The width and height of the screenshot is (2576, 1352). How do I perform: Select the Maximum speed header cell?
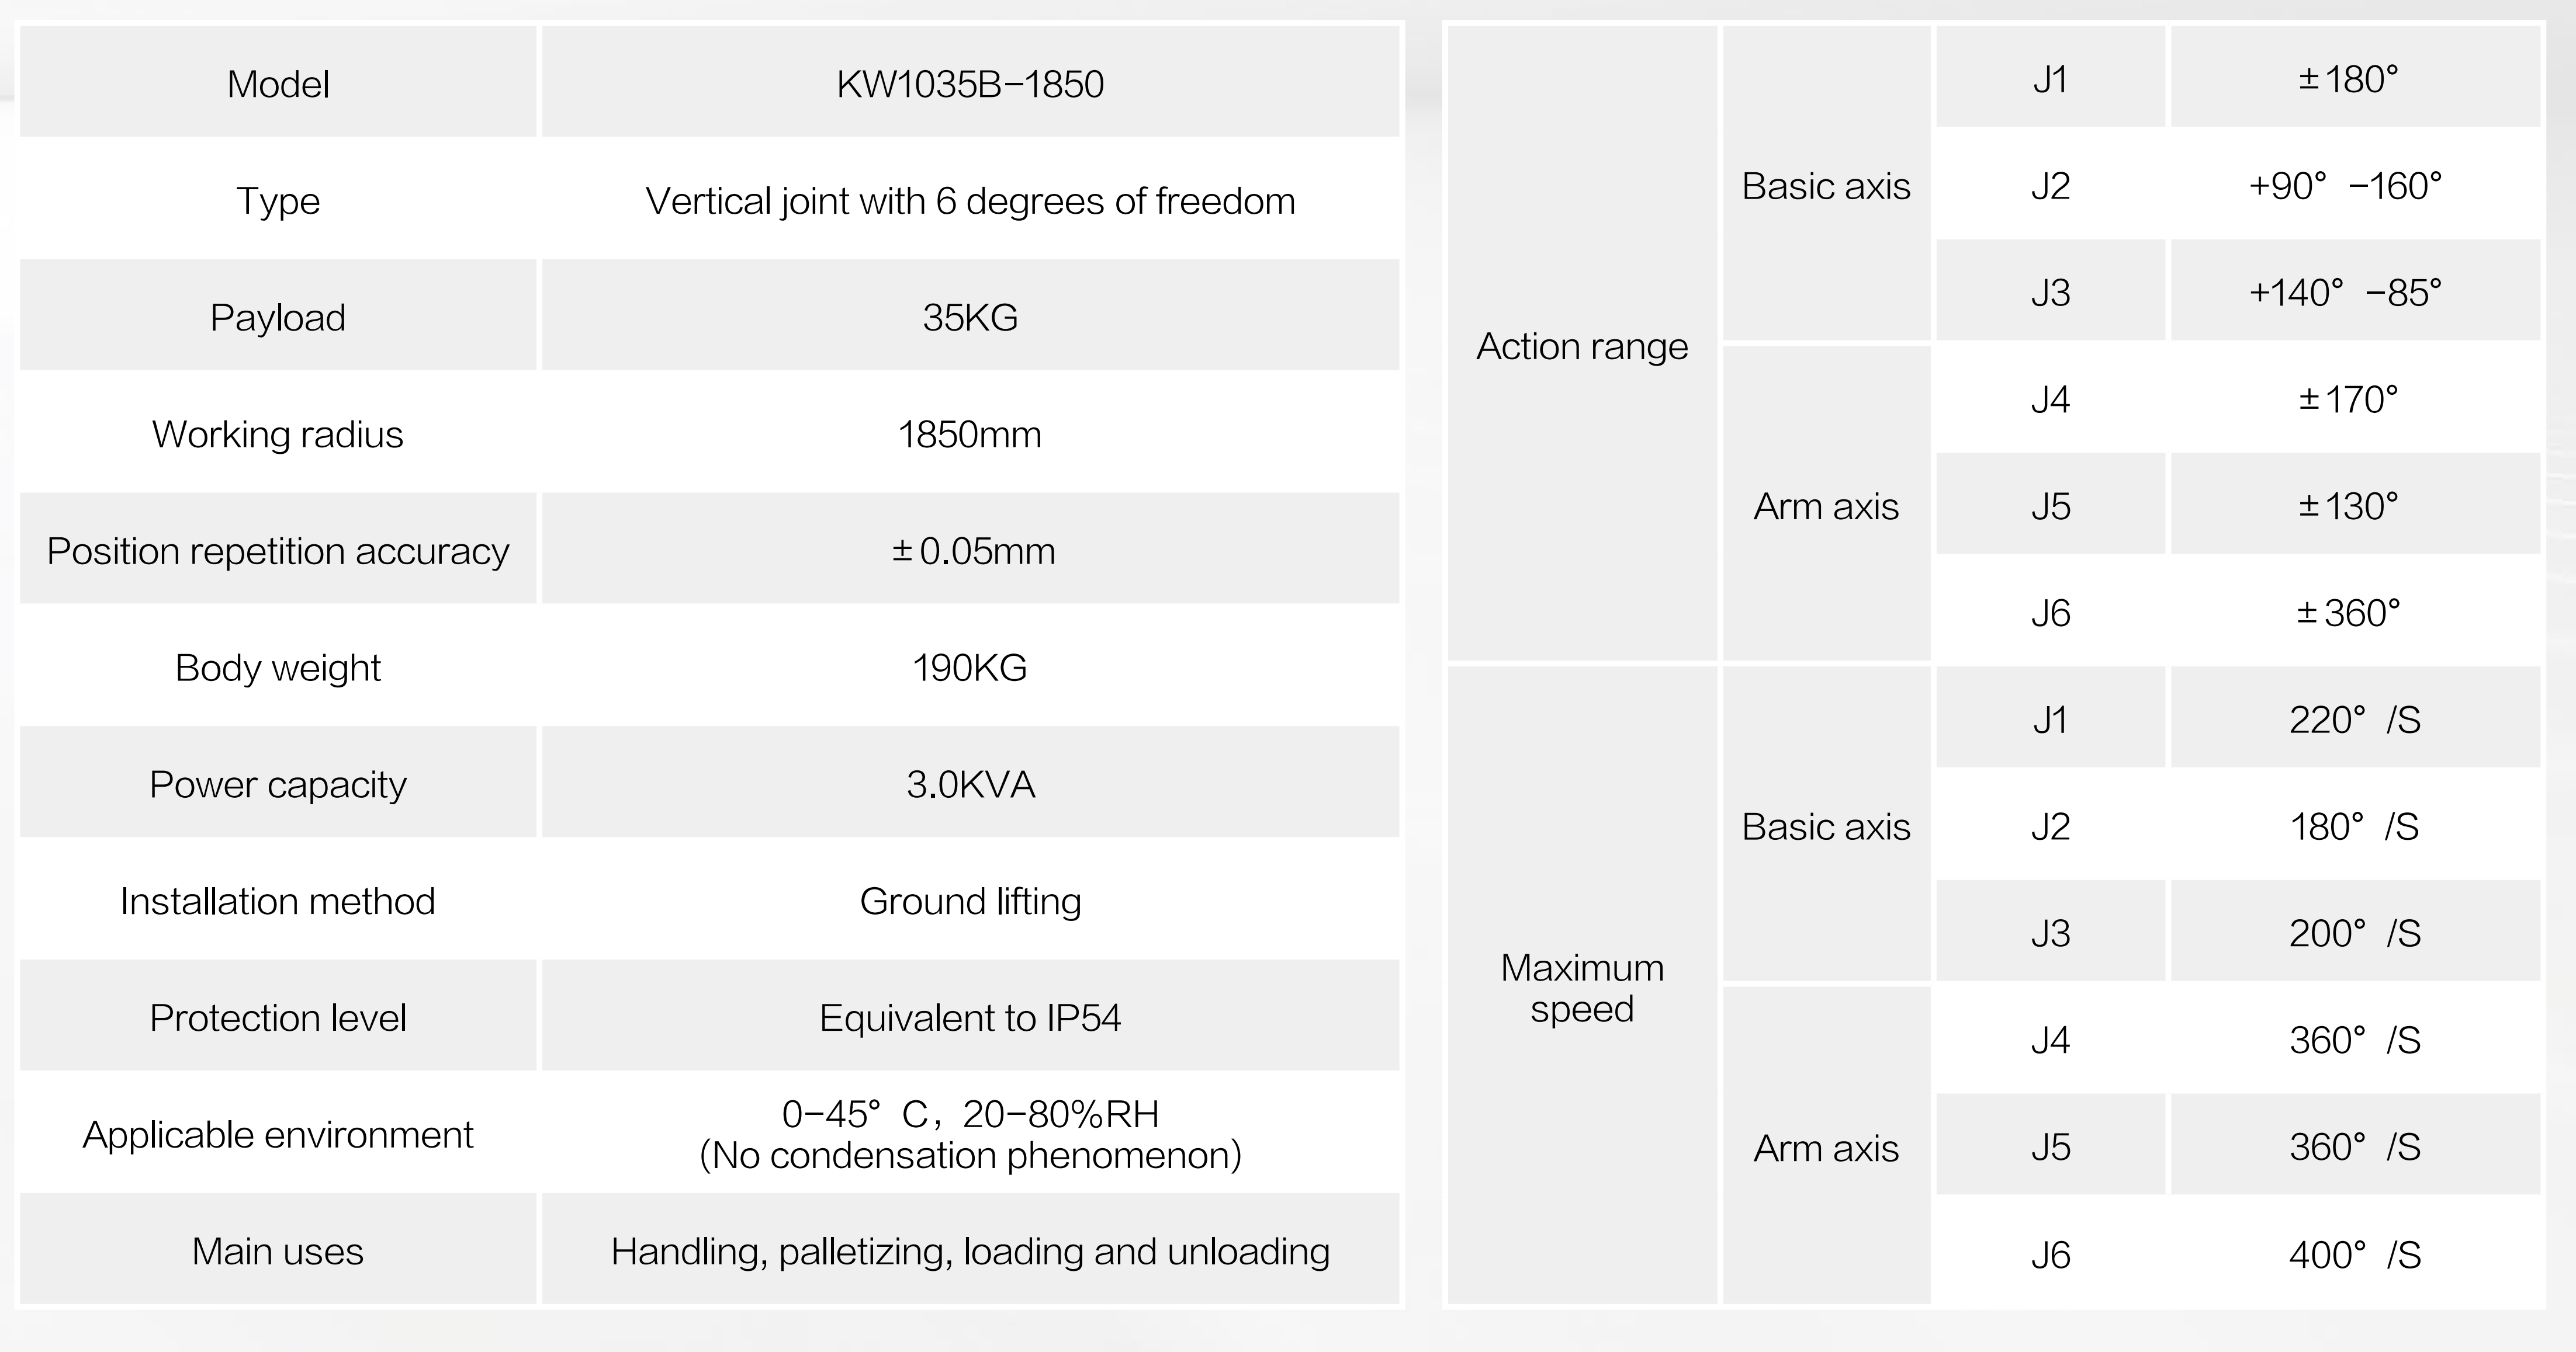click(1582, 985)
